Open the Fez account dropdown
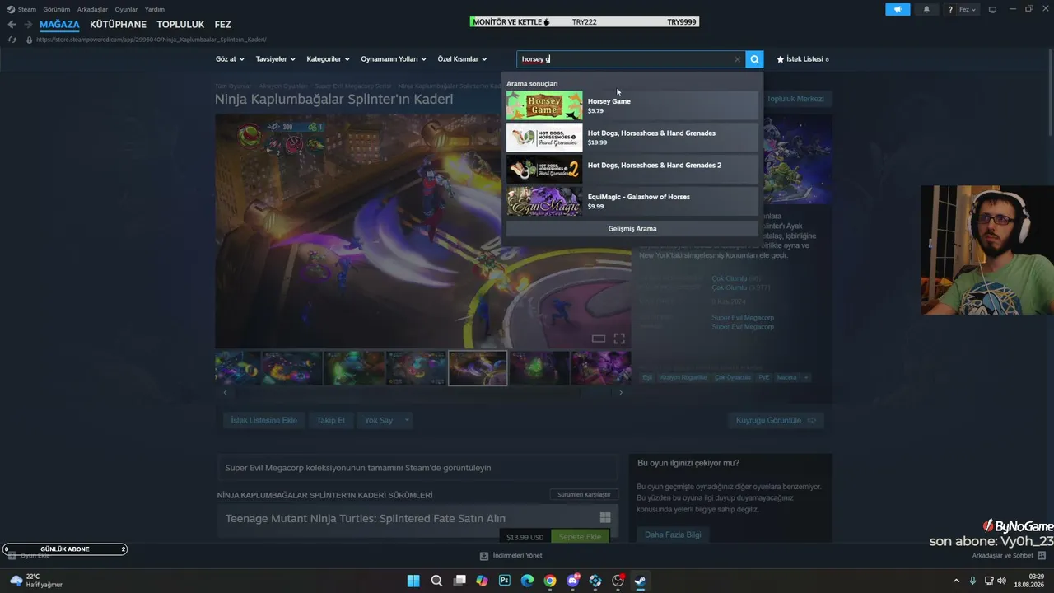The width and height of the screenshot is (1054, 593). click(x=968, y=10)
